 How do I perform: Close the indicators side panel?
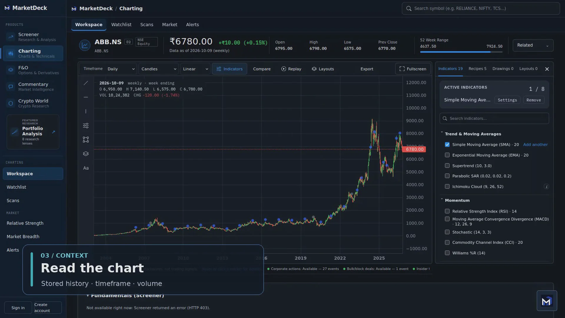(547, 69)
